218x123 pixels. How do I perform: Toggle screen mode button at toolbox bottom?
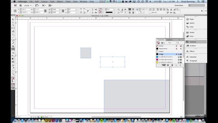[13, 88]
